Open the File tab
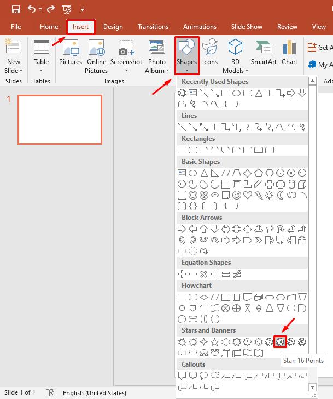 point(16,27)
